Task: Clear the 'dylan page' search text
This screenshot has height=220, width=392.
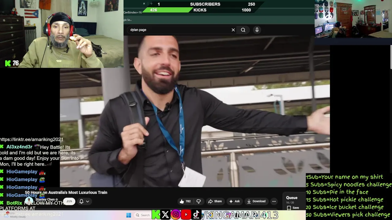Action: (x=233, y=30)
